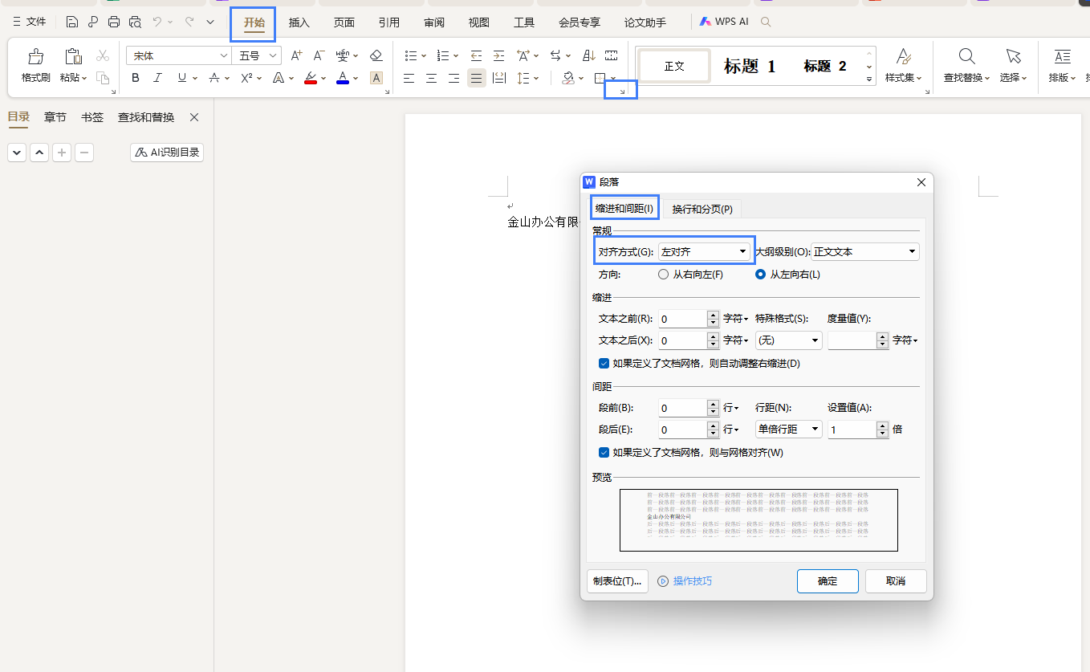Switch to the References (引用) ribbon tab
Screen dimensions: 1090x672
[x=389, y=22]
